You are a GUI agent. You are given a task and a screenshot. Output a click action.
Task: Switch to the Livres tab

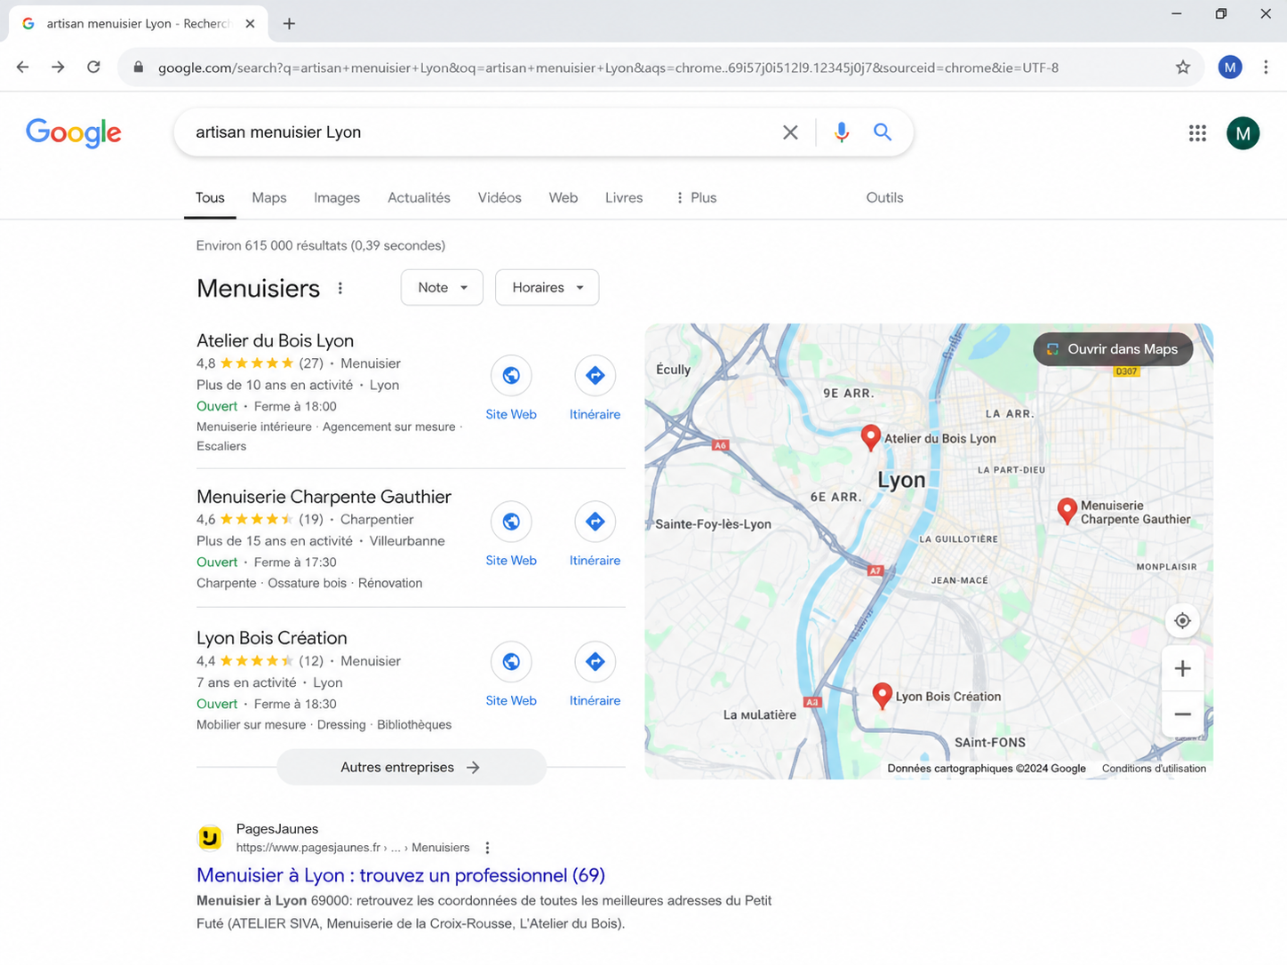pyautogui.click(x=624, y=198)
